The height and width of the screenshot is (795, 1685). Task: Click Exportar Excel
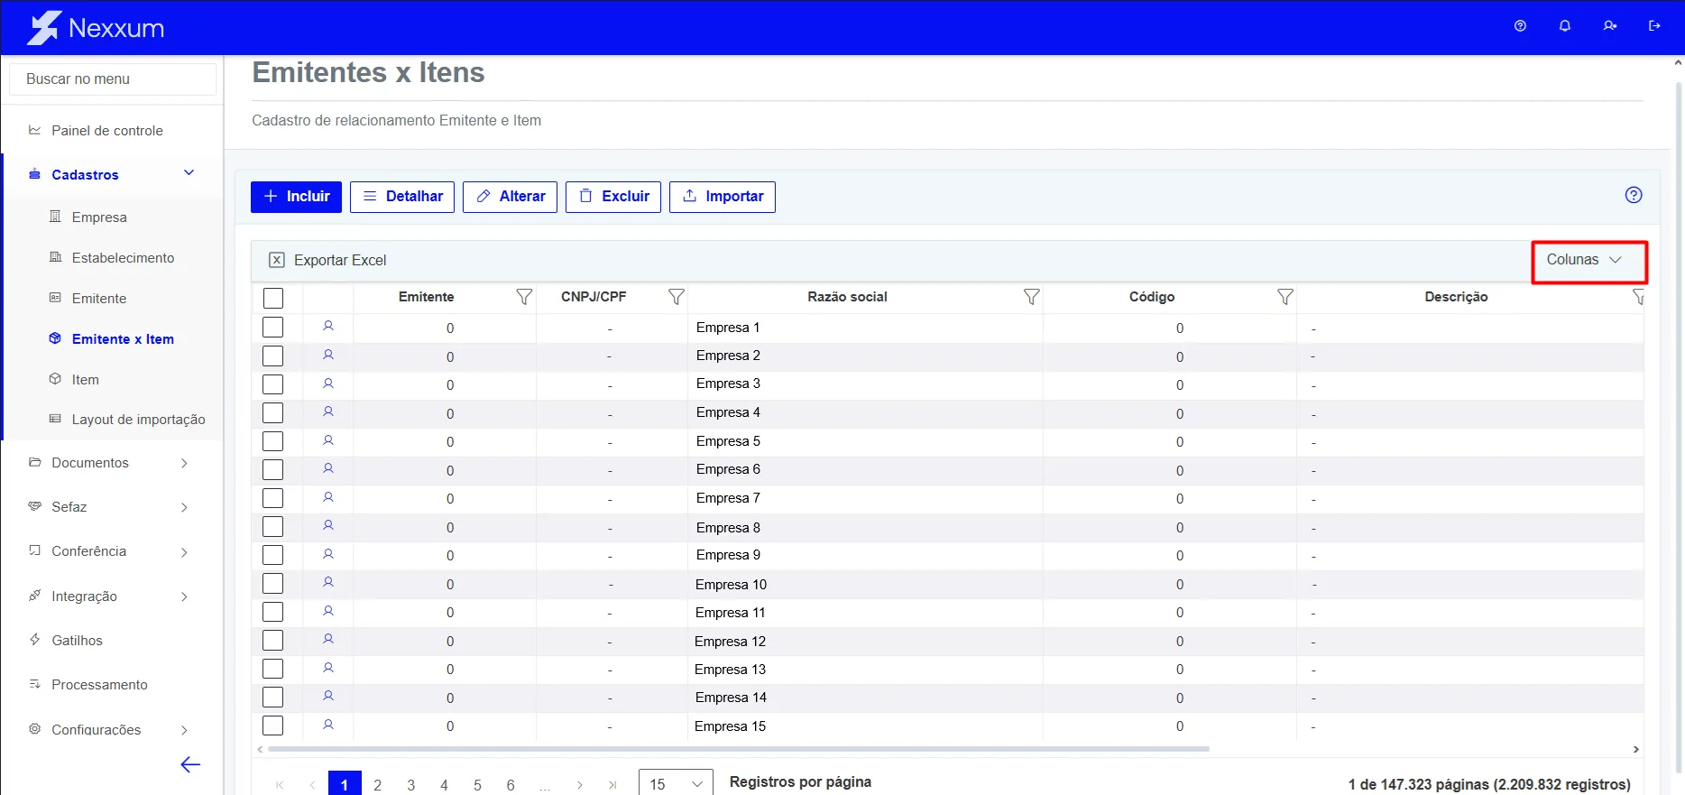pos(327,260)
